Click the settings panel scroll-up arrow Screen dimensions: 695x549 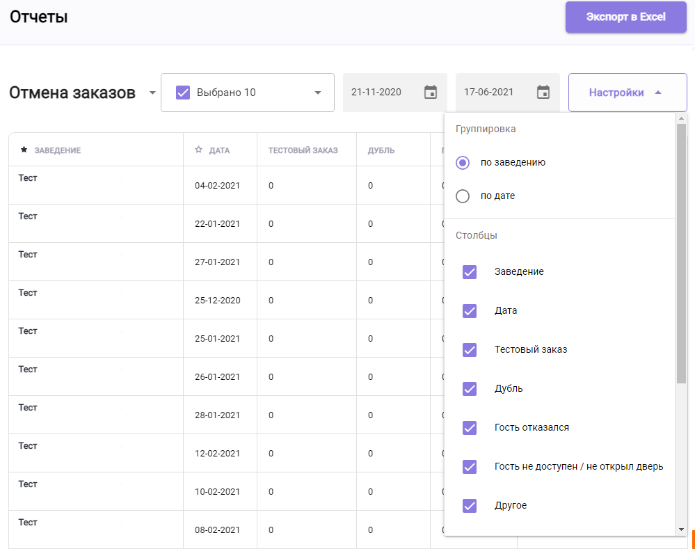(x=681, y=118)
